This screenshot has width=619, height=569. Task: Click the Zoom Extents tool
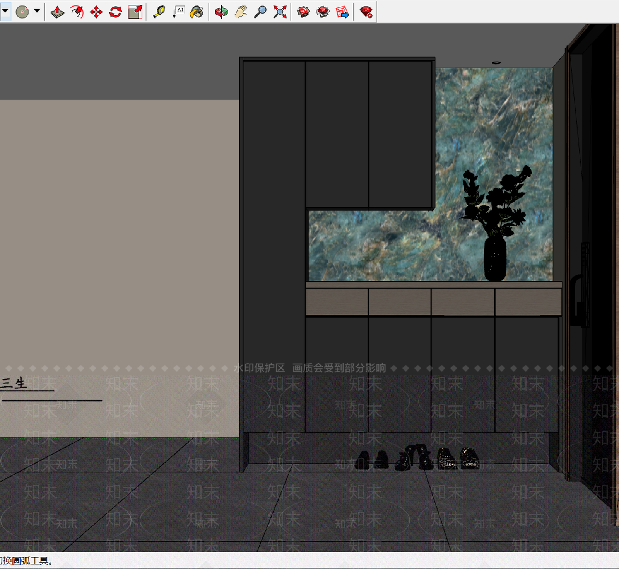click(x=280, y=12)
